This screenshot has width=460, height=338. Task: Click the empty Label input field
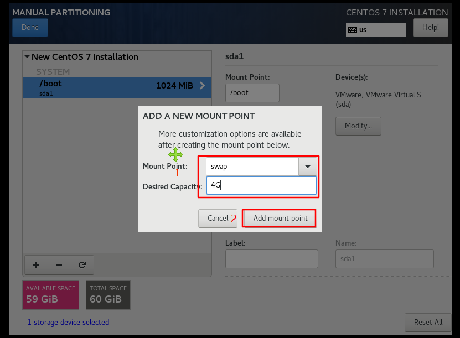[272, 259]
